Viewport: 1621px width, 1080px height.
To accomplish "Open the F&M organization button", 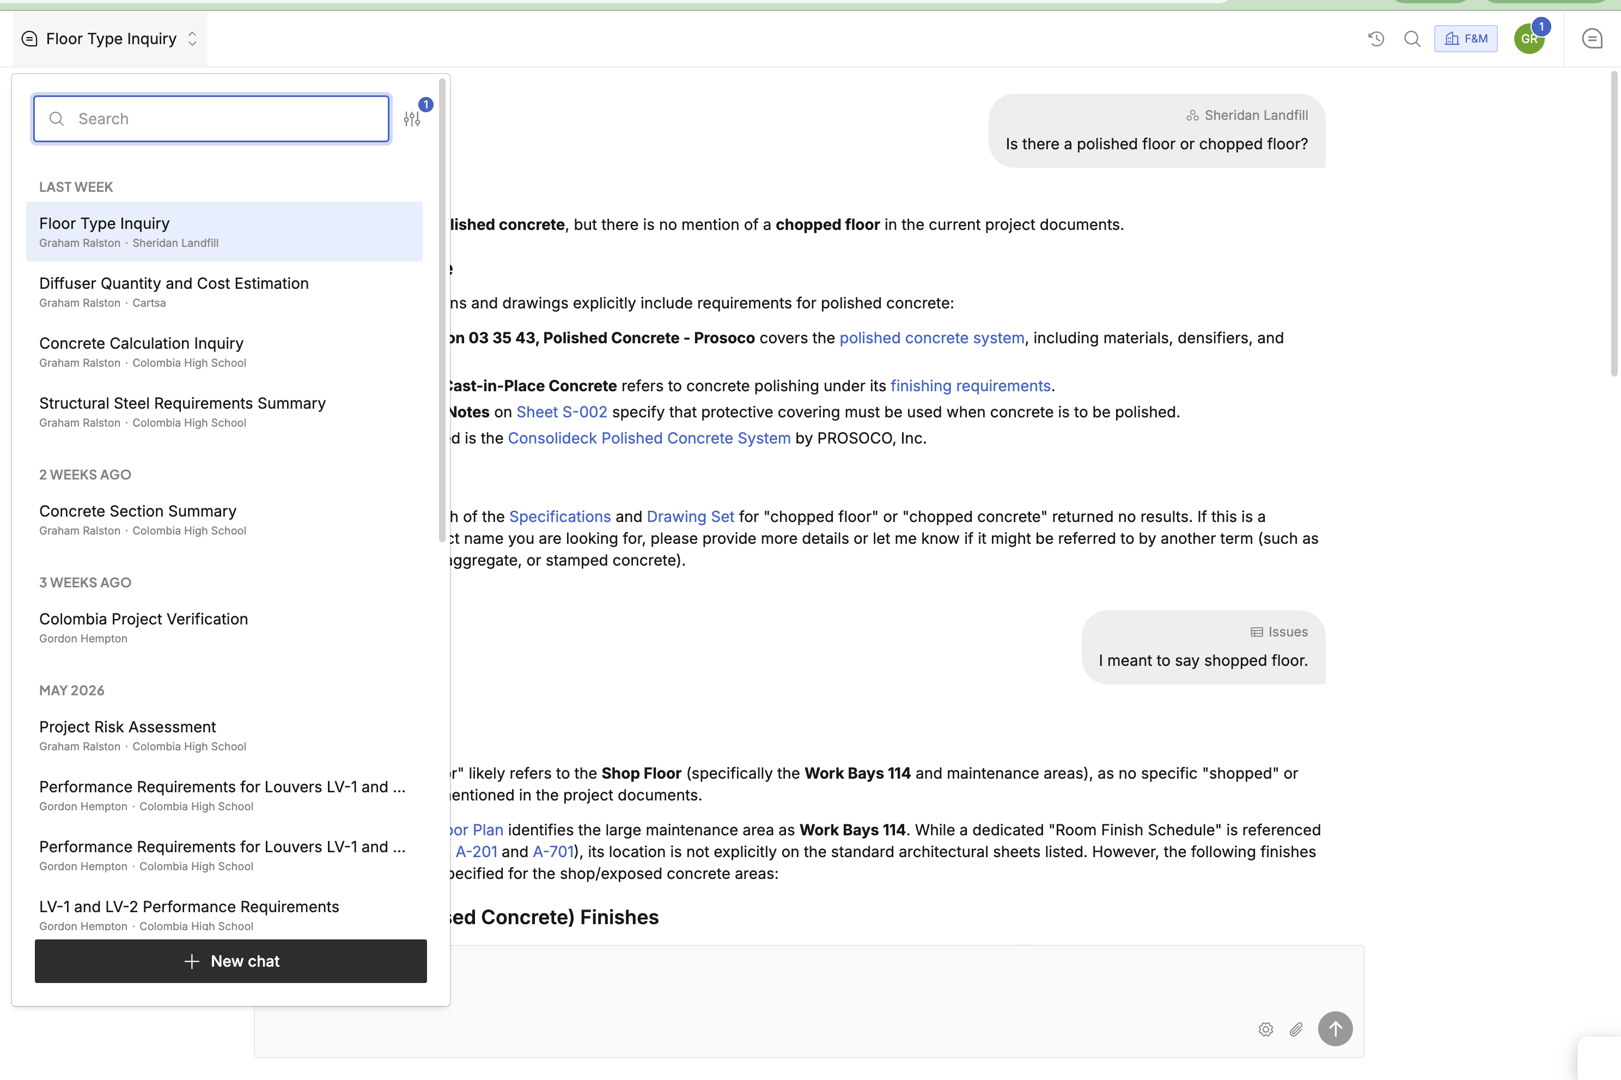I will click(x=1465, y=39).
